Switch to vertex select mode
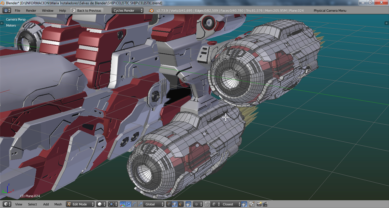 (x=169, y=204)
